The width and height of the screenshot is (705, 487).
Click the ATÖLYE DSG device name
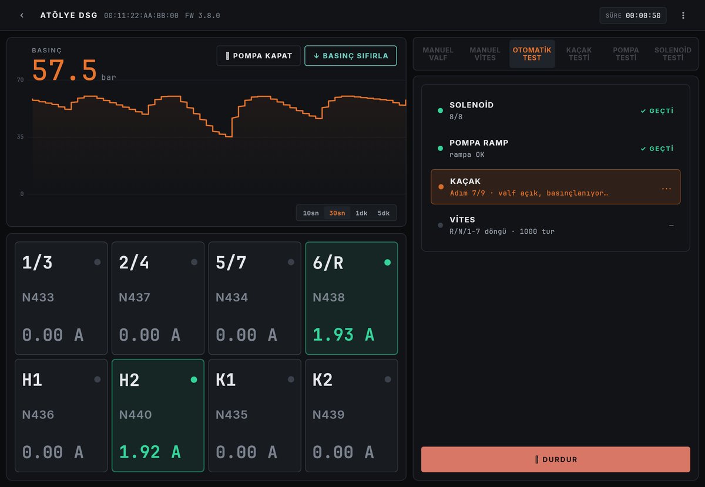(69, 15)
